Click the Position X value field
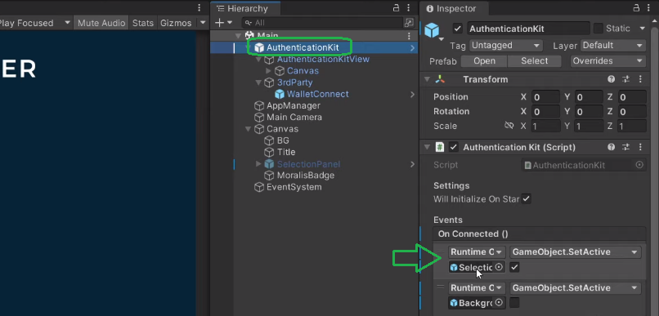This screenshot has width=659, height=316. coord(545,97)
